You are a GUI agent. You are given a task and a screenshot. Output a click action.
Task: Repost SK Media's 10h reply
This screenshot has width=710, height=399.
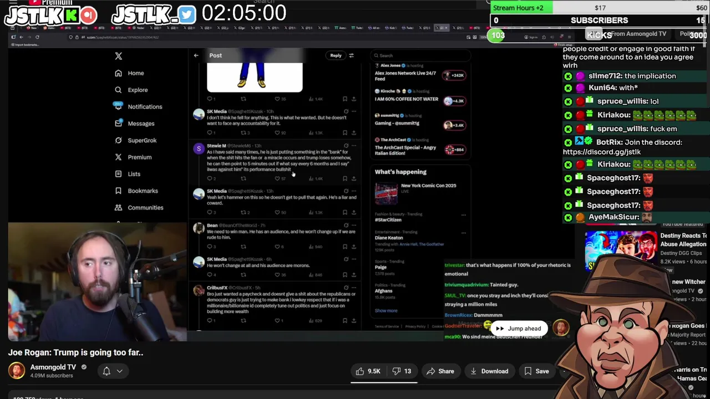pos(244,133)
